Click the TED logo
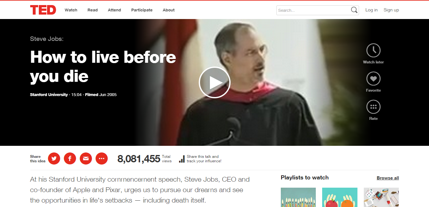The height and width of the screenshot is (207, 429). pos(43,10)
